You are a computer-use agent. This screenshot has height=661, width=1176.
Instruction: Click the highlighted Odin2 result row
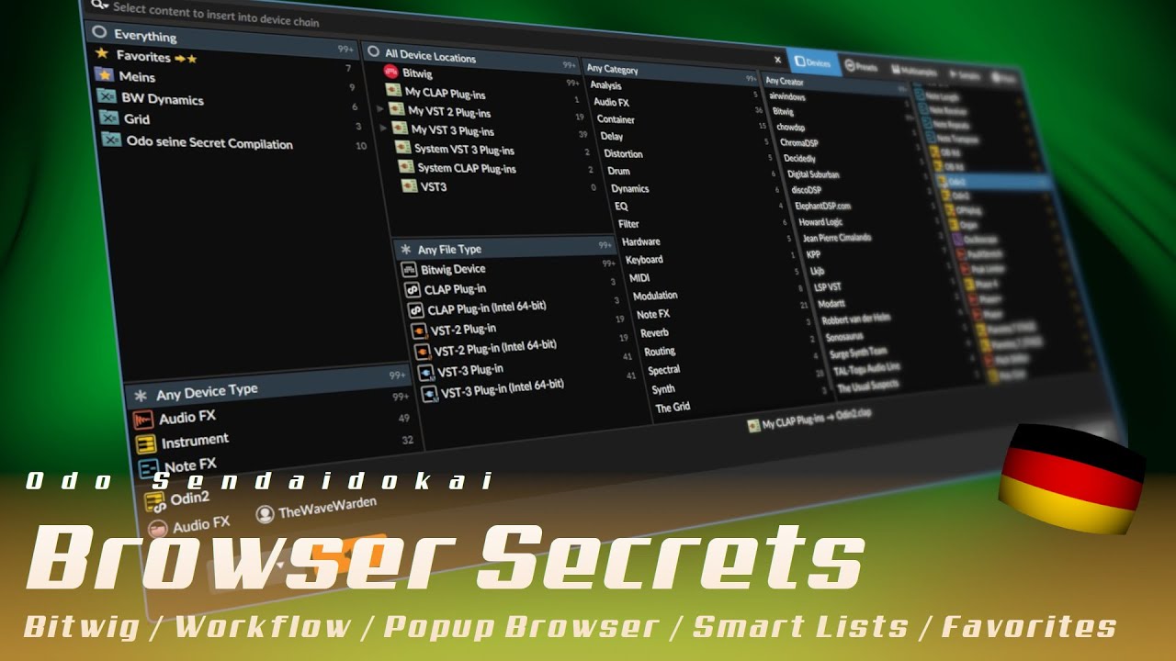click(996, 183)
